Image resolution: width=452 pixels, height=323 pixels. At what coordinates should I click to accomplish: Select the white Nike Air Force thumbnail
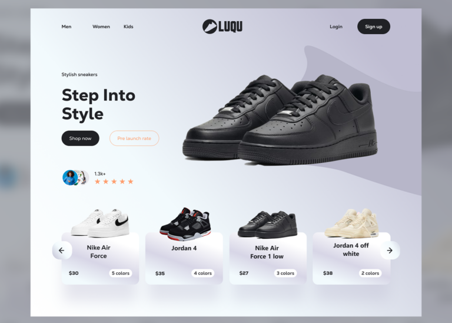coord(100,223)
